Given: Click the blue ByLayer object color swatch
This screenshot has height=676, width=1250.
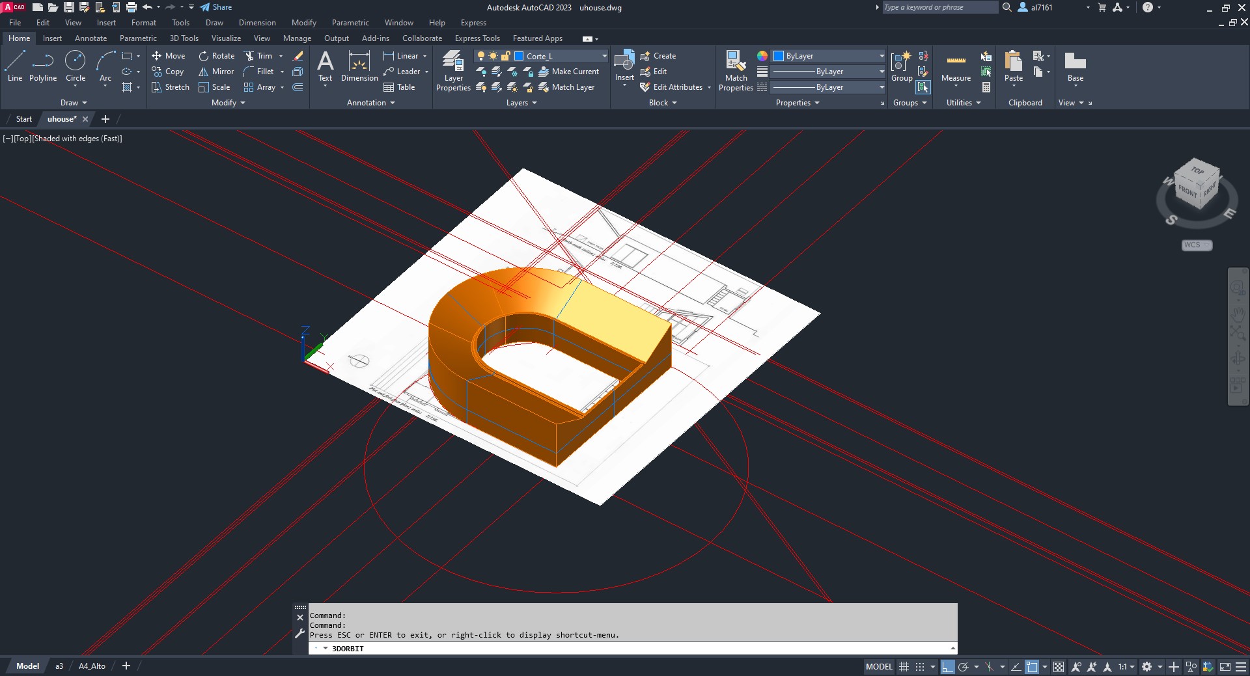Looking at the screenshot, I should 778,56.
